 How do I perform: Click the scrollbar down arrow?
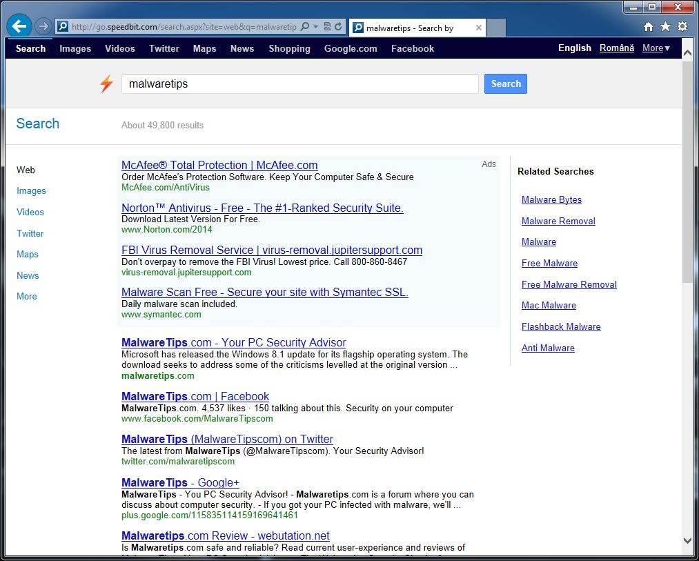coord(687,540)
